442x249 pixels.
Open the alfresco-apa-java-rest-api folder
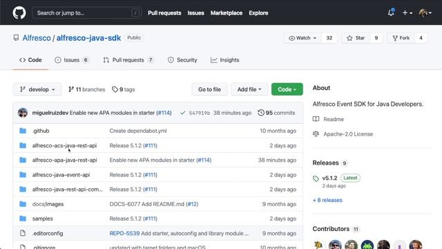64,160
